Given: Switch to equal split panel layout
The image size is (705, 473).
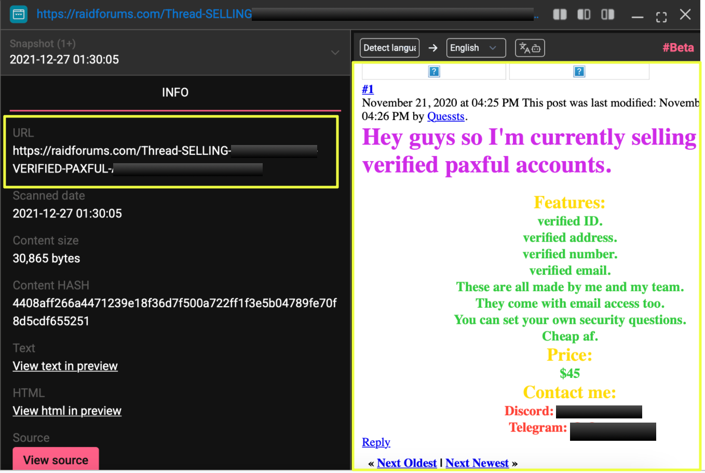Looking at the screenshot, I should [560, 15].
